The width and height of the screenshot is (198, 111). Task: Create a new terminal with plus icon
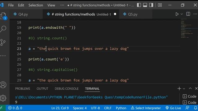[x=179, y=88]
